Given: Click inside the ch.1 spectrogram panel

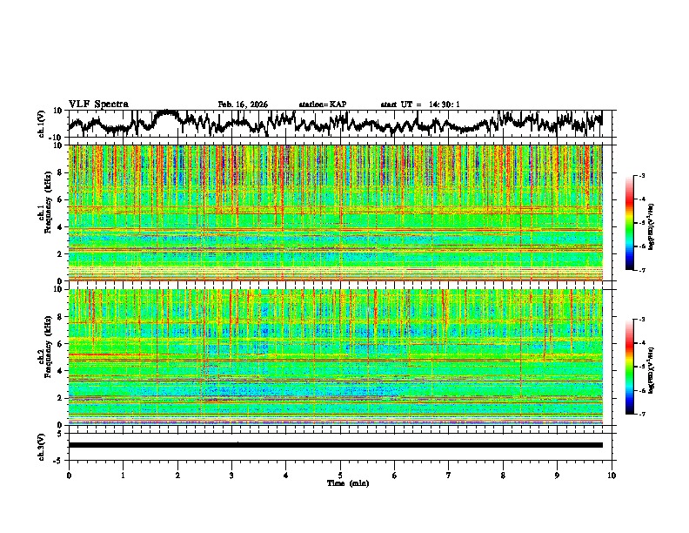Looking at the screenshot, I should click(335, 213).
